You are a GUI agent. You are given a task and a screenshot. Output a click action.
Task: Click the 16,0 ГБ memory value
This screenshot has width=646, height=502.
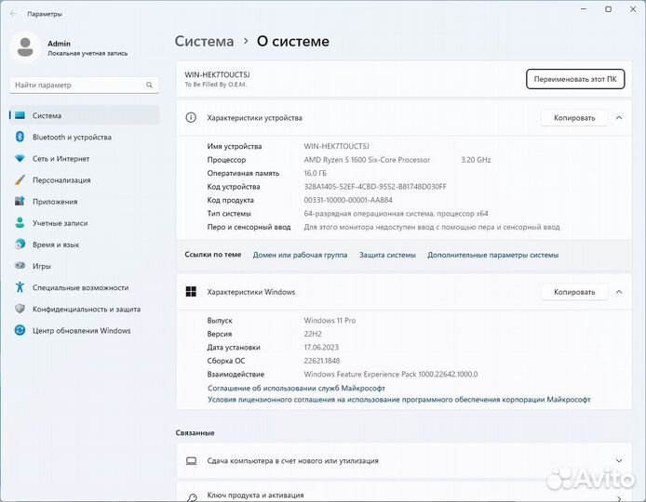point(316,173)
